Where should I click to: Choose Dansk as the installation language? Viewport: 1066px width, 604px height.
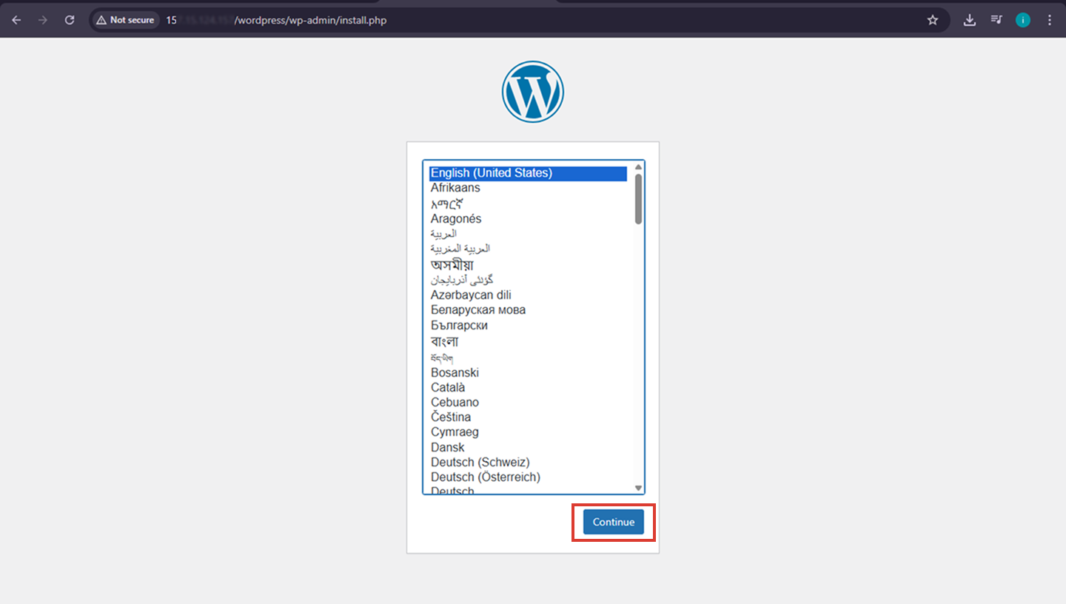447,447
